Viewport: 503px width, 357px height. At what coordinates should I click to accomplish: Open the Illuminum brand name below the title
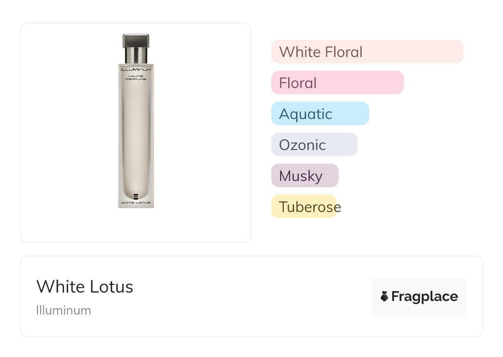pyautogui.click(x=64, y=310)
